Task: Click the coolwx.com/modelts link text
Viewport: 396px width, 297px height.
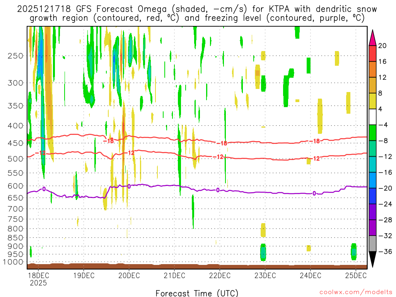Action: (x=356, y=292)
